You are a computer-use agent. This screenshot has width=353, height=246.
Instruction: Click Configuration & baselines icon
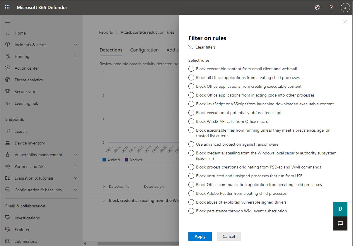(x=8, y=190)
